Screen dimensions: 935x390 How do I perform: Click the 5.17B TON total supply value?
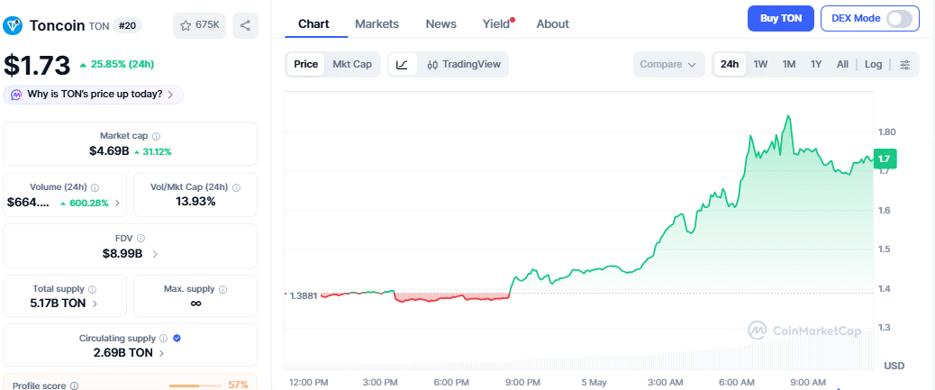(58, 303)
